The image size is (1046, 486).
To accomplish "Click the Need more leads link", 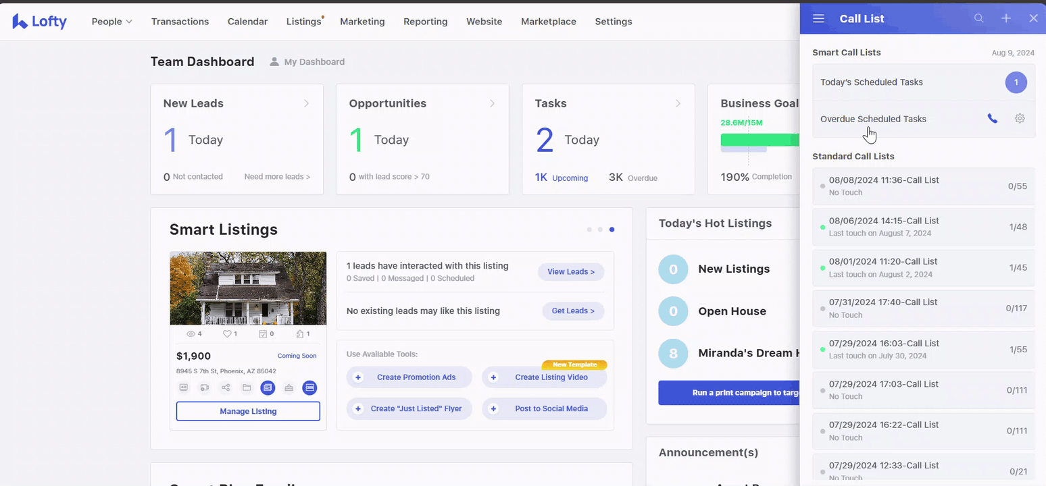I will [x=277, y=177].
